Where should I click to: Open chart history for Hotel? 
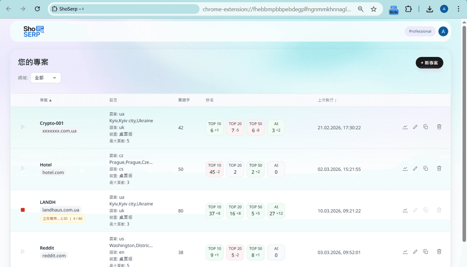(405, 169)
